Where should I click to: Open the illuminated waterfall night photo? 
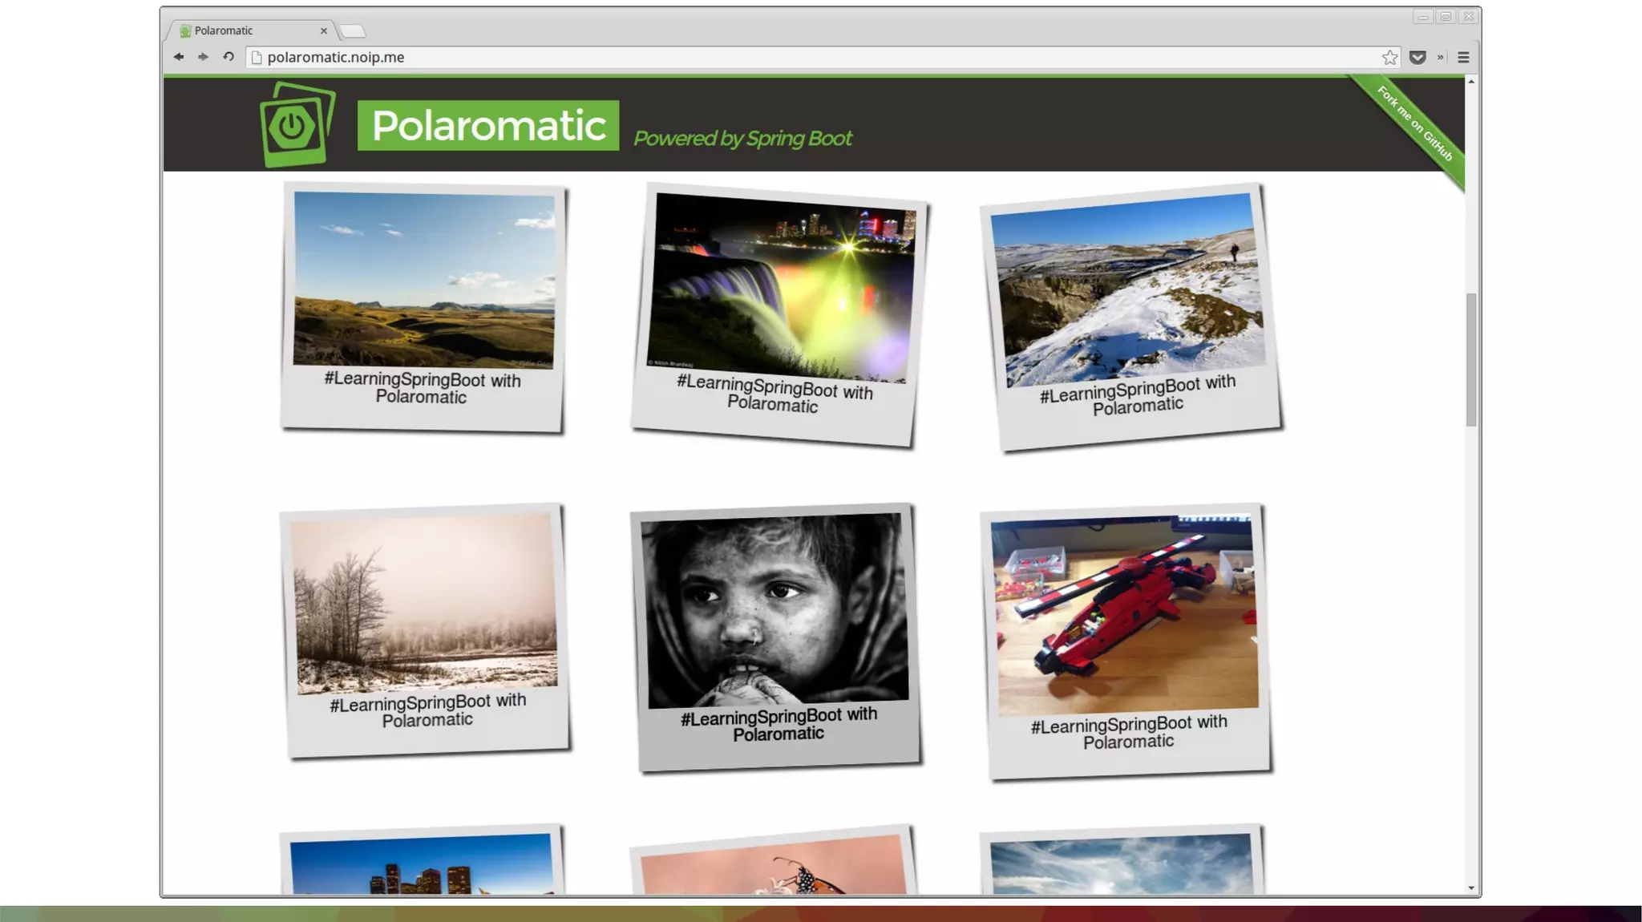(x=782, y=287)
